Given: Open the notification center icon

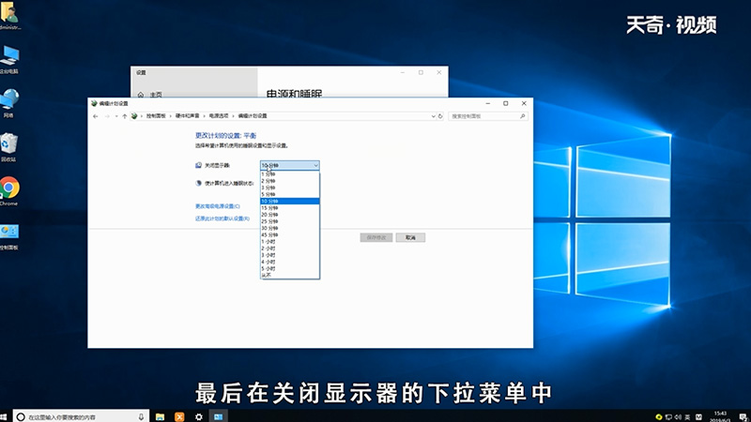Looking at the screenshot, I should [x=743, y=417].
